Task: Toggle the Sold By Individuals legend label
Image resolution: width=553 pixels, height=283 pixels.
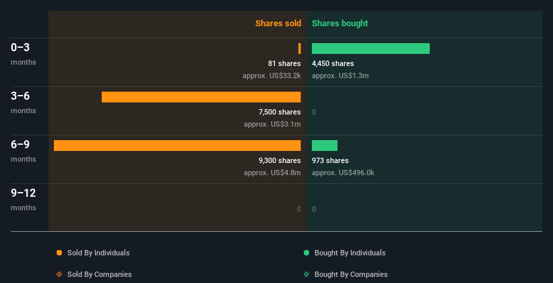Action: (x=98, y=253)
